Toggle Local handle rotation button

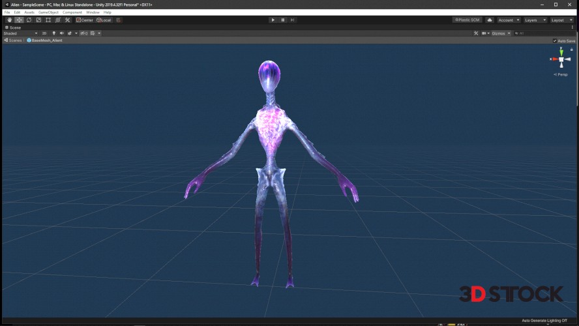(x=104, y=20)
